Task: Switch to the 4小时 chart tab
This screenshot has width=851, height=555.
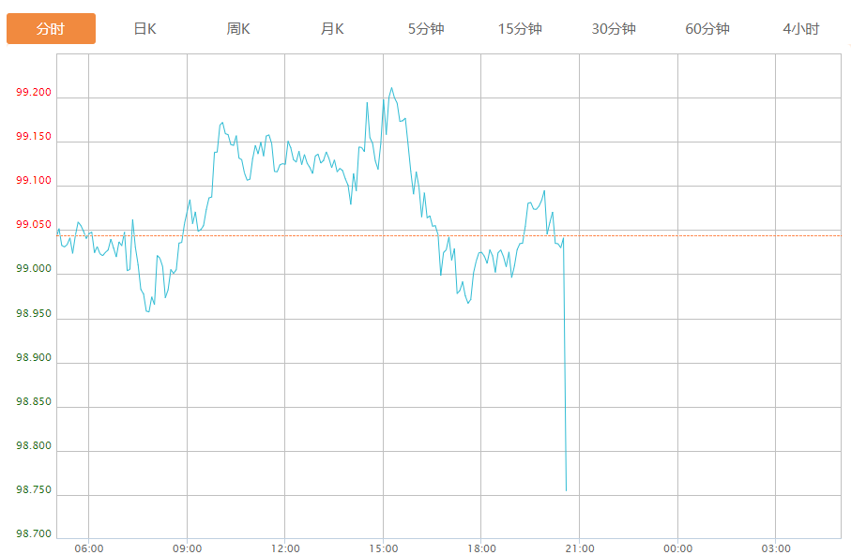Action: (801, 29)
